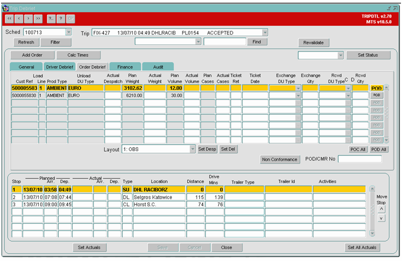This screenshot has height=261, width=402.
Task: Open Exchange DU Type dropdown for order 5000855830
Action: coord(298,95)
